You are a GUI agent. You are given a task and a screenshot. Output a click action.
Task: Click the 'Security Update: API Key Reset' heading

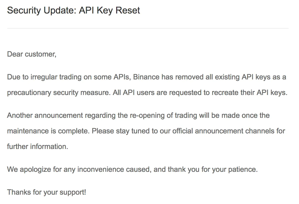click(x=74, y=10)
